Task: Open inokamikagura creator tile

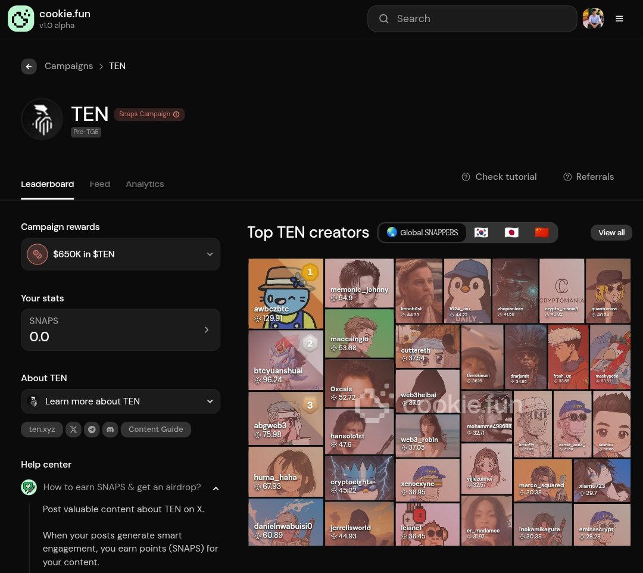Action: pos(543,525)
